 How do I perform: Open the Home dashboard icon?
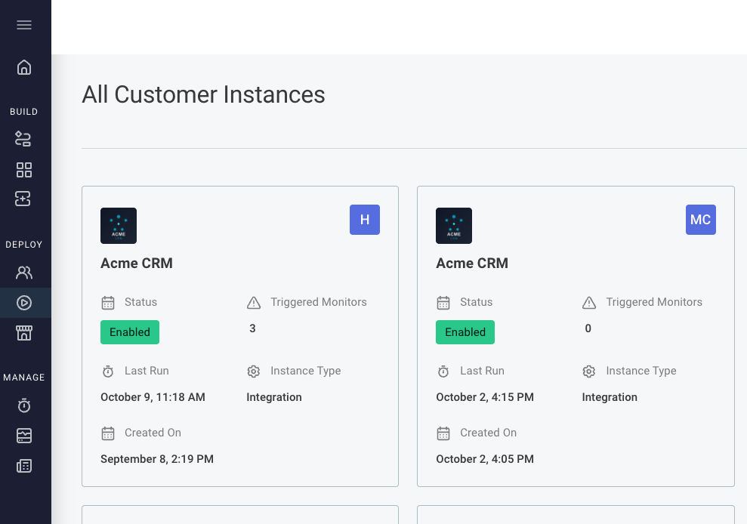pyautogui.click(x=24, y=67)
